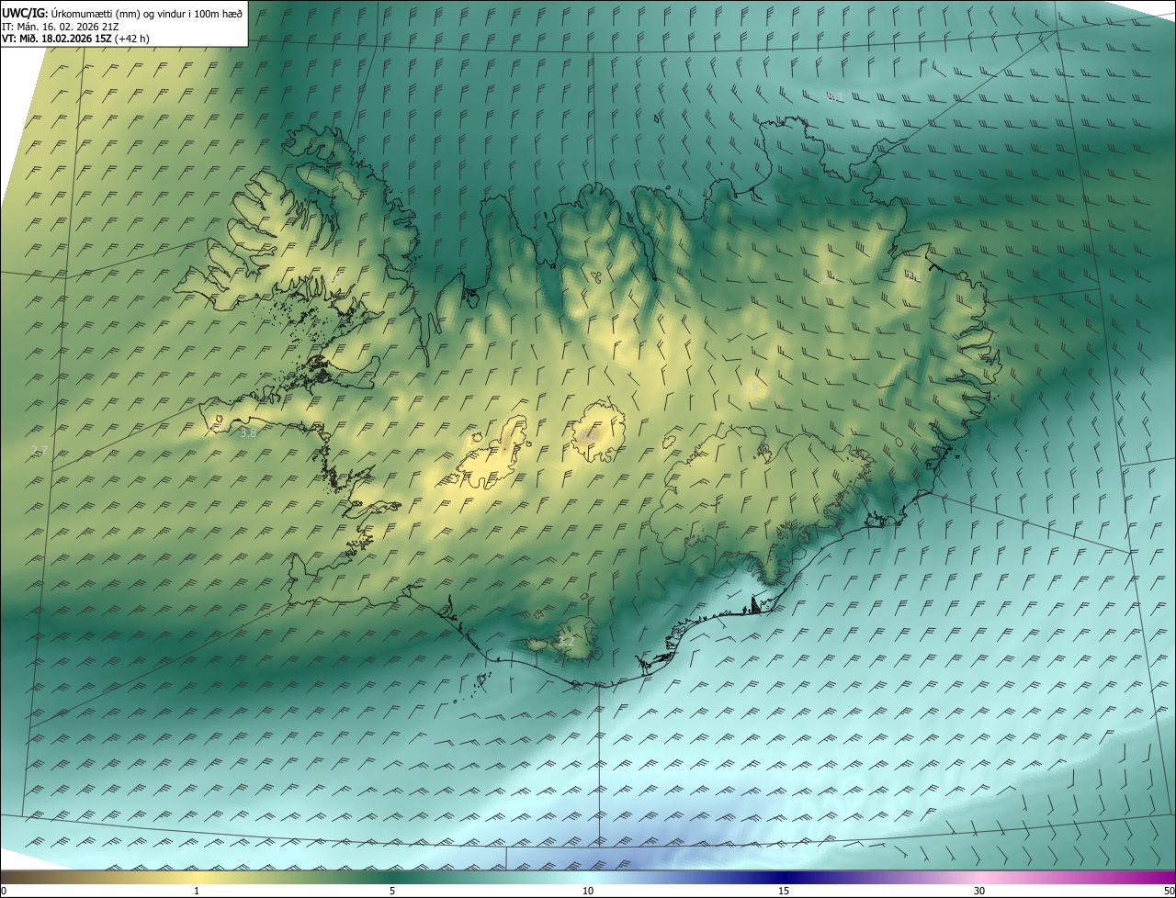Click the title "Úrkomumætti (mm) og vindur í 100m hæð"
The width and height of the screenshot is (1176, 898).
pos(147,14)
